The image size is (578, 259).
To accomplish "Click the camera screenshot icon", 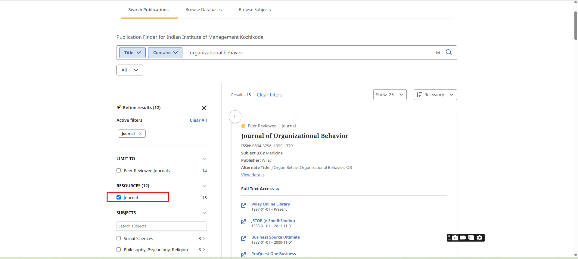I will coord(455,238).
